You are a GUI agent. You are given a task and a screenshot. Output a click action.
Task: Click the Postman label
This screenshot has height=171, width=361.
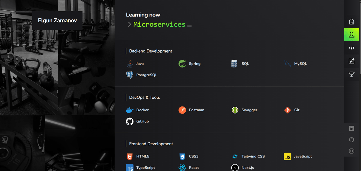click(x=197, y=110)
